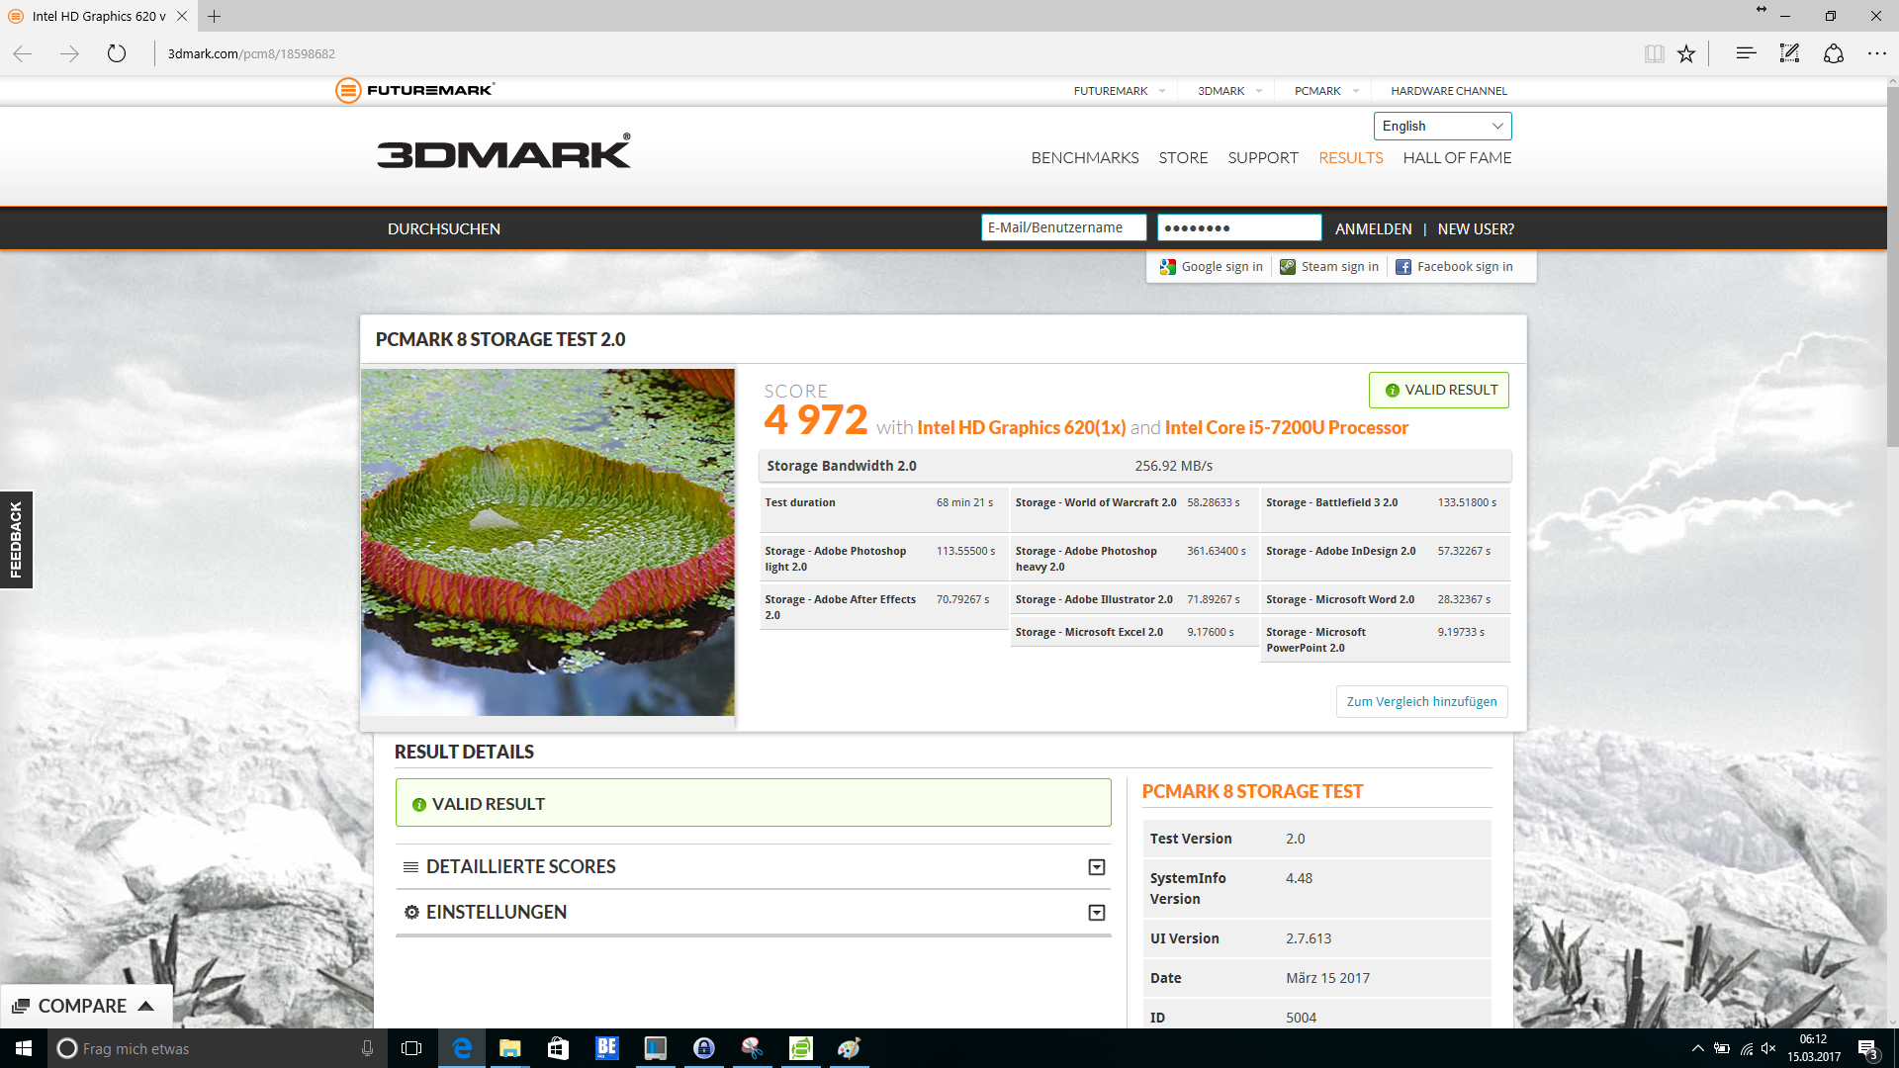Screen dimensions: 1899x1068
Task: Click the favorites star icon
Action: click(x=1686, y=53)
